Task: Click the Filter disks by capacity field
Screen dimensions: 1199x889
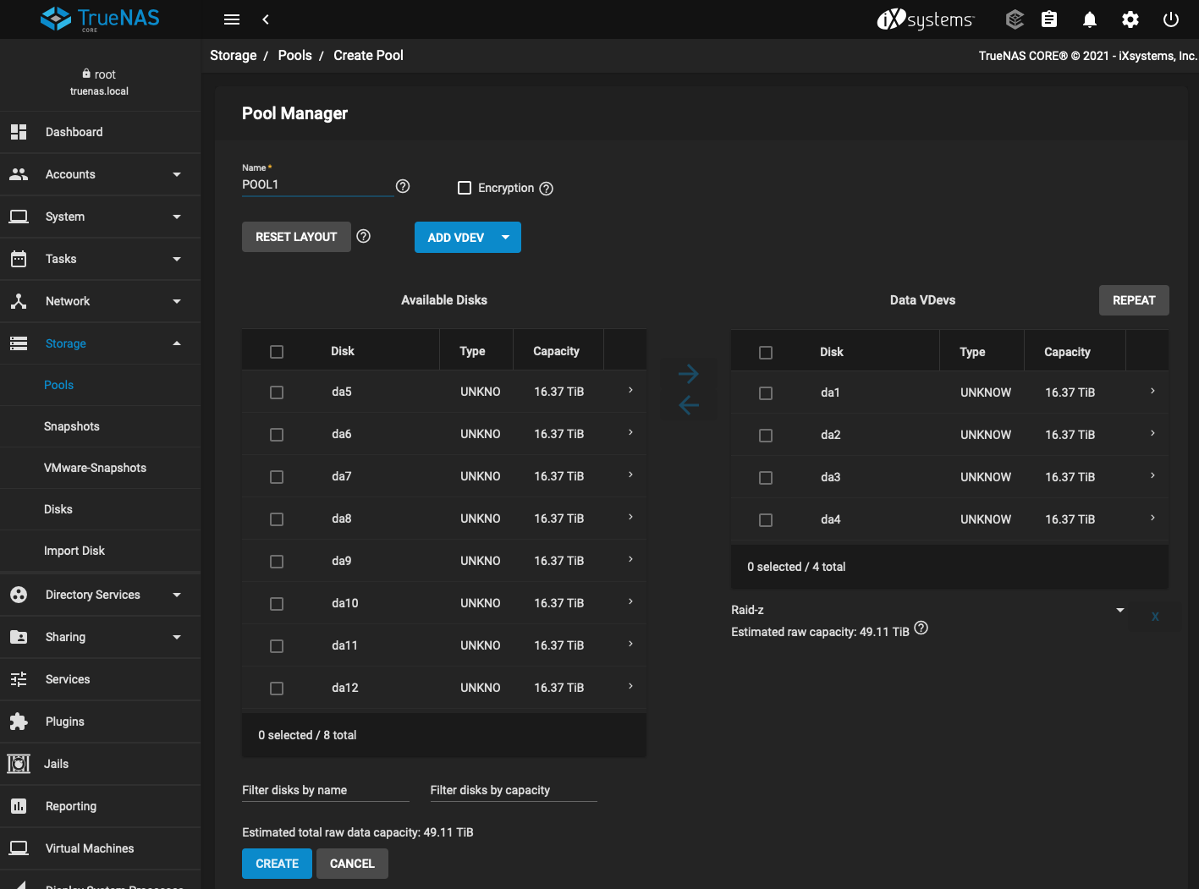Action: point(514,790)
